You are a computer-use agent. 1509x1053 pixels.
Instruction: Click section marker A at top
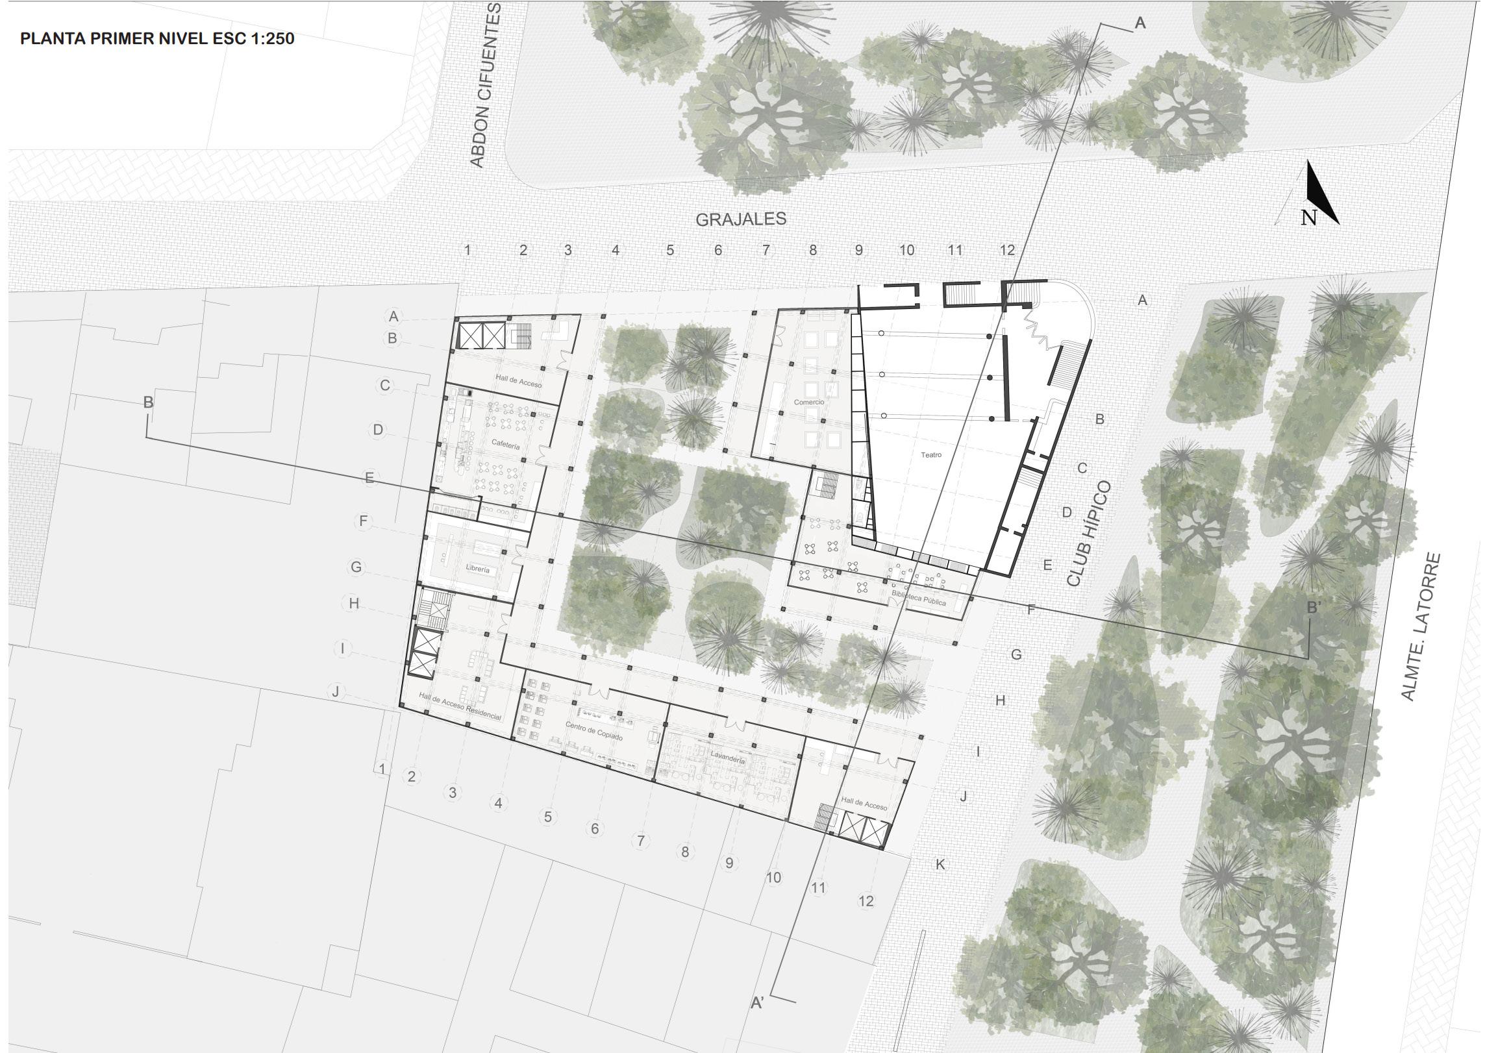tap(1140, 23)
